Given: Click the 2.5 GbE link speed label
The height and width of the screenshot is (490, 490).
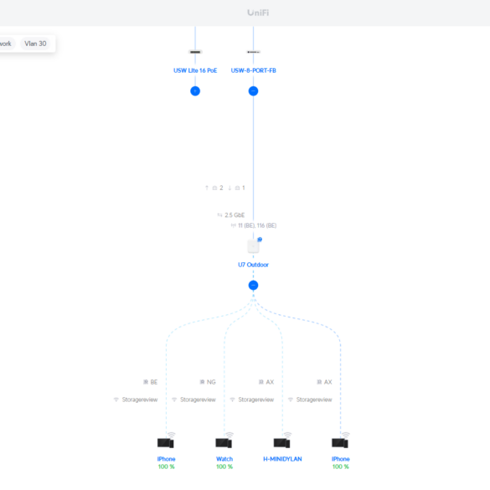Looking at the screenshot, I should click(231, 215).
